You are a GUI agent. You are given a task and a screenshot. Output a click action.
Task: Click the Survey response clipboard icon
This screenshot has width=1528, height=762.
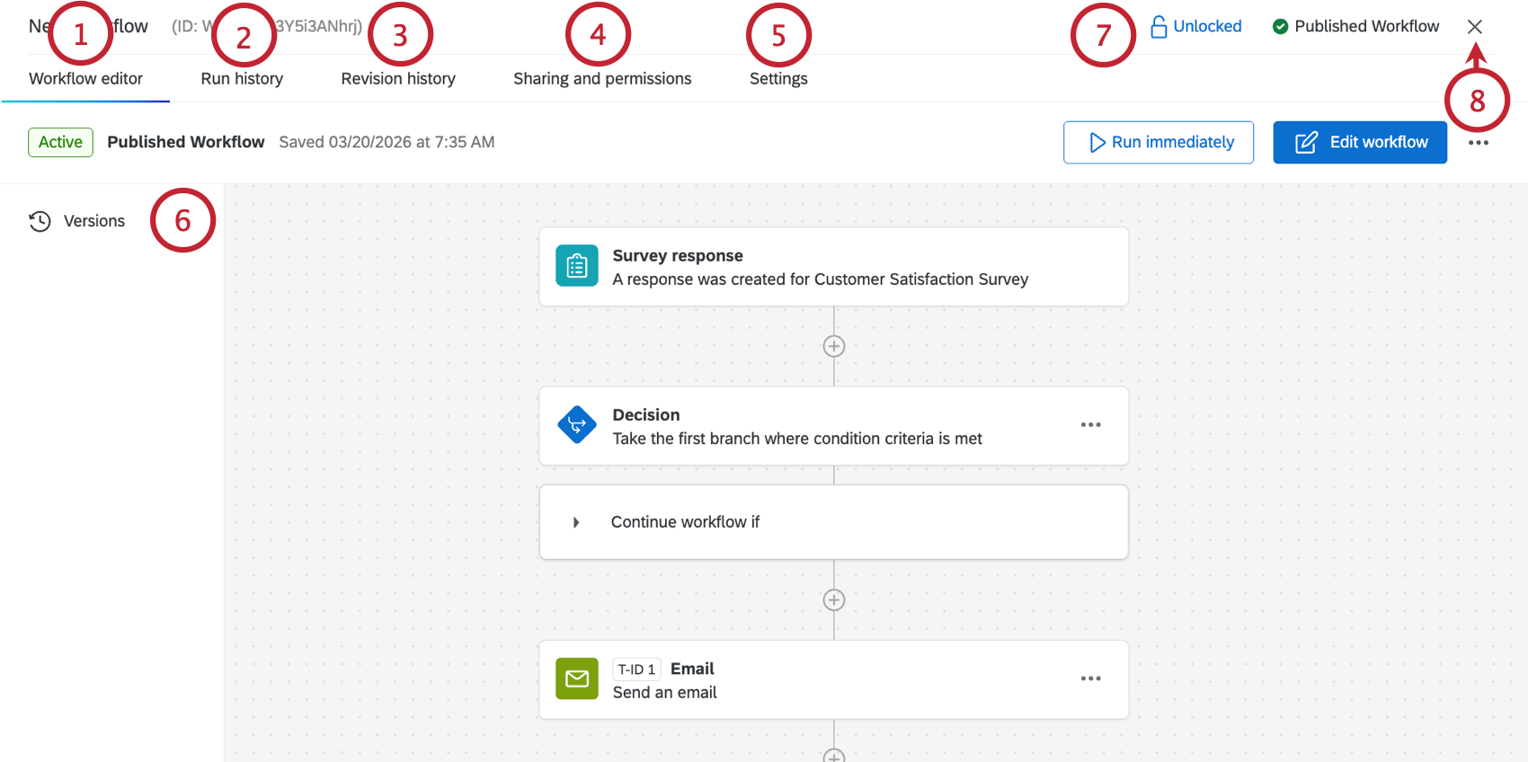[x=577, y=266]
